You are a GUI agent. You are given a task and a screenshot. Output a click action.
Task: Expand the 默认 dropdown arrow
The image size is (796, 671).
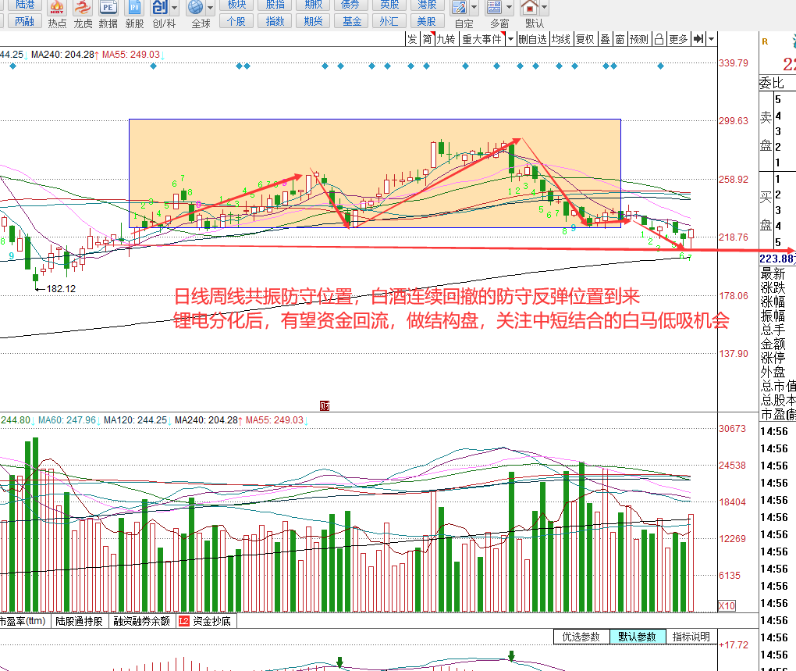[544, 8]
